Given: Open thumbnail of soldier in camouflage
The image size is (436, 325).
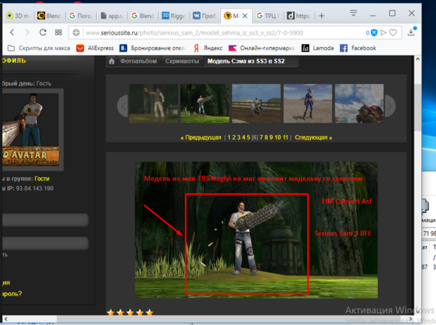Looking at the screenshot, I should pos(154,103).
